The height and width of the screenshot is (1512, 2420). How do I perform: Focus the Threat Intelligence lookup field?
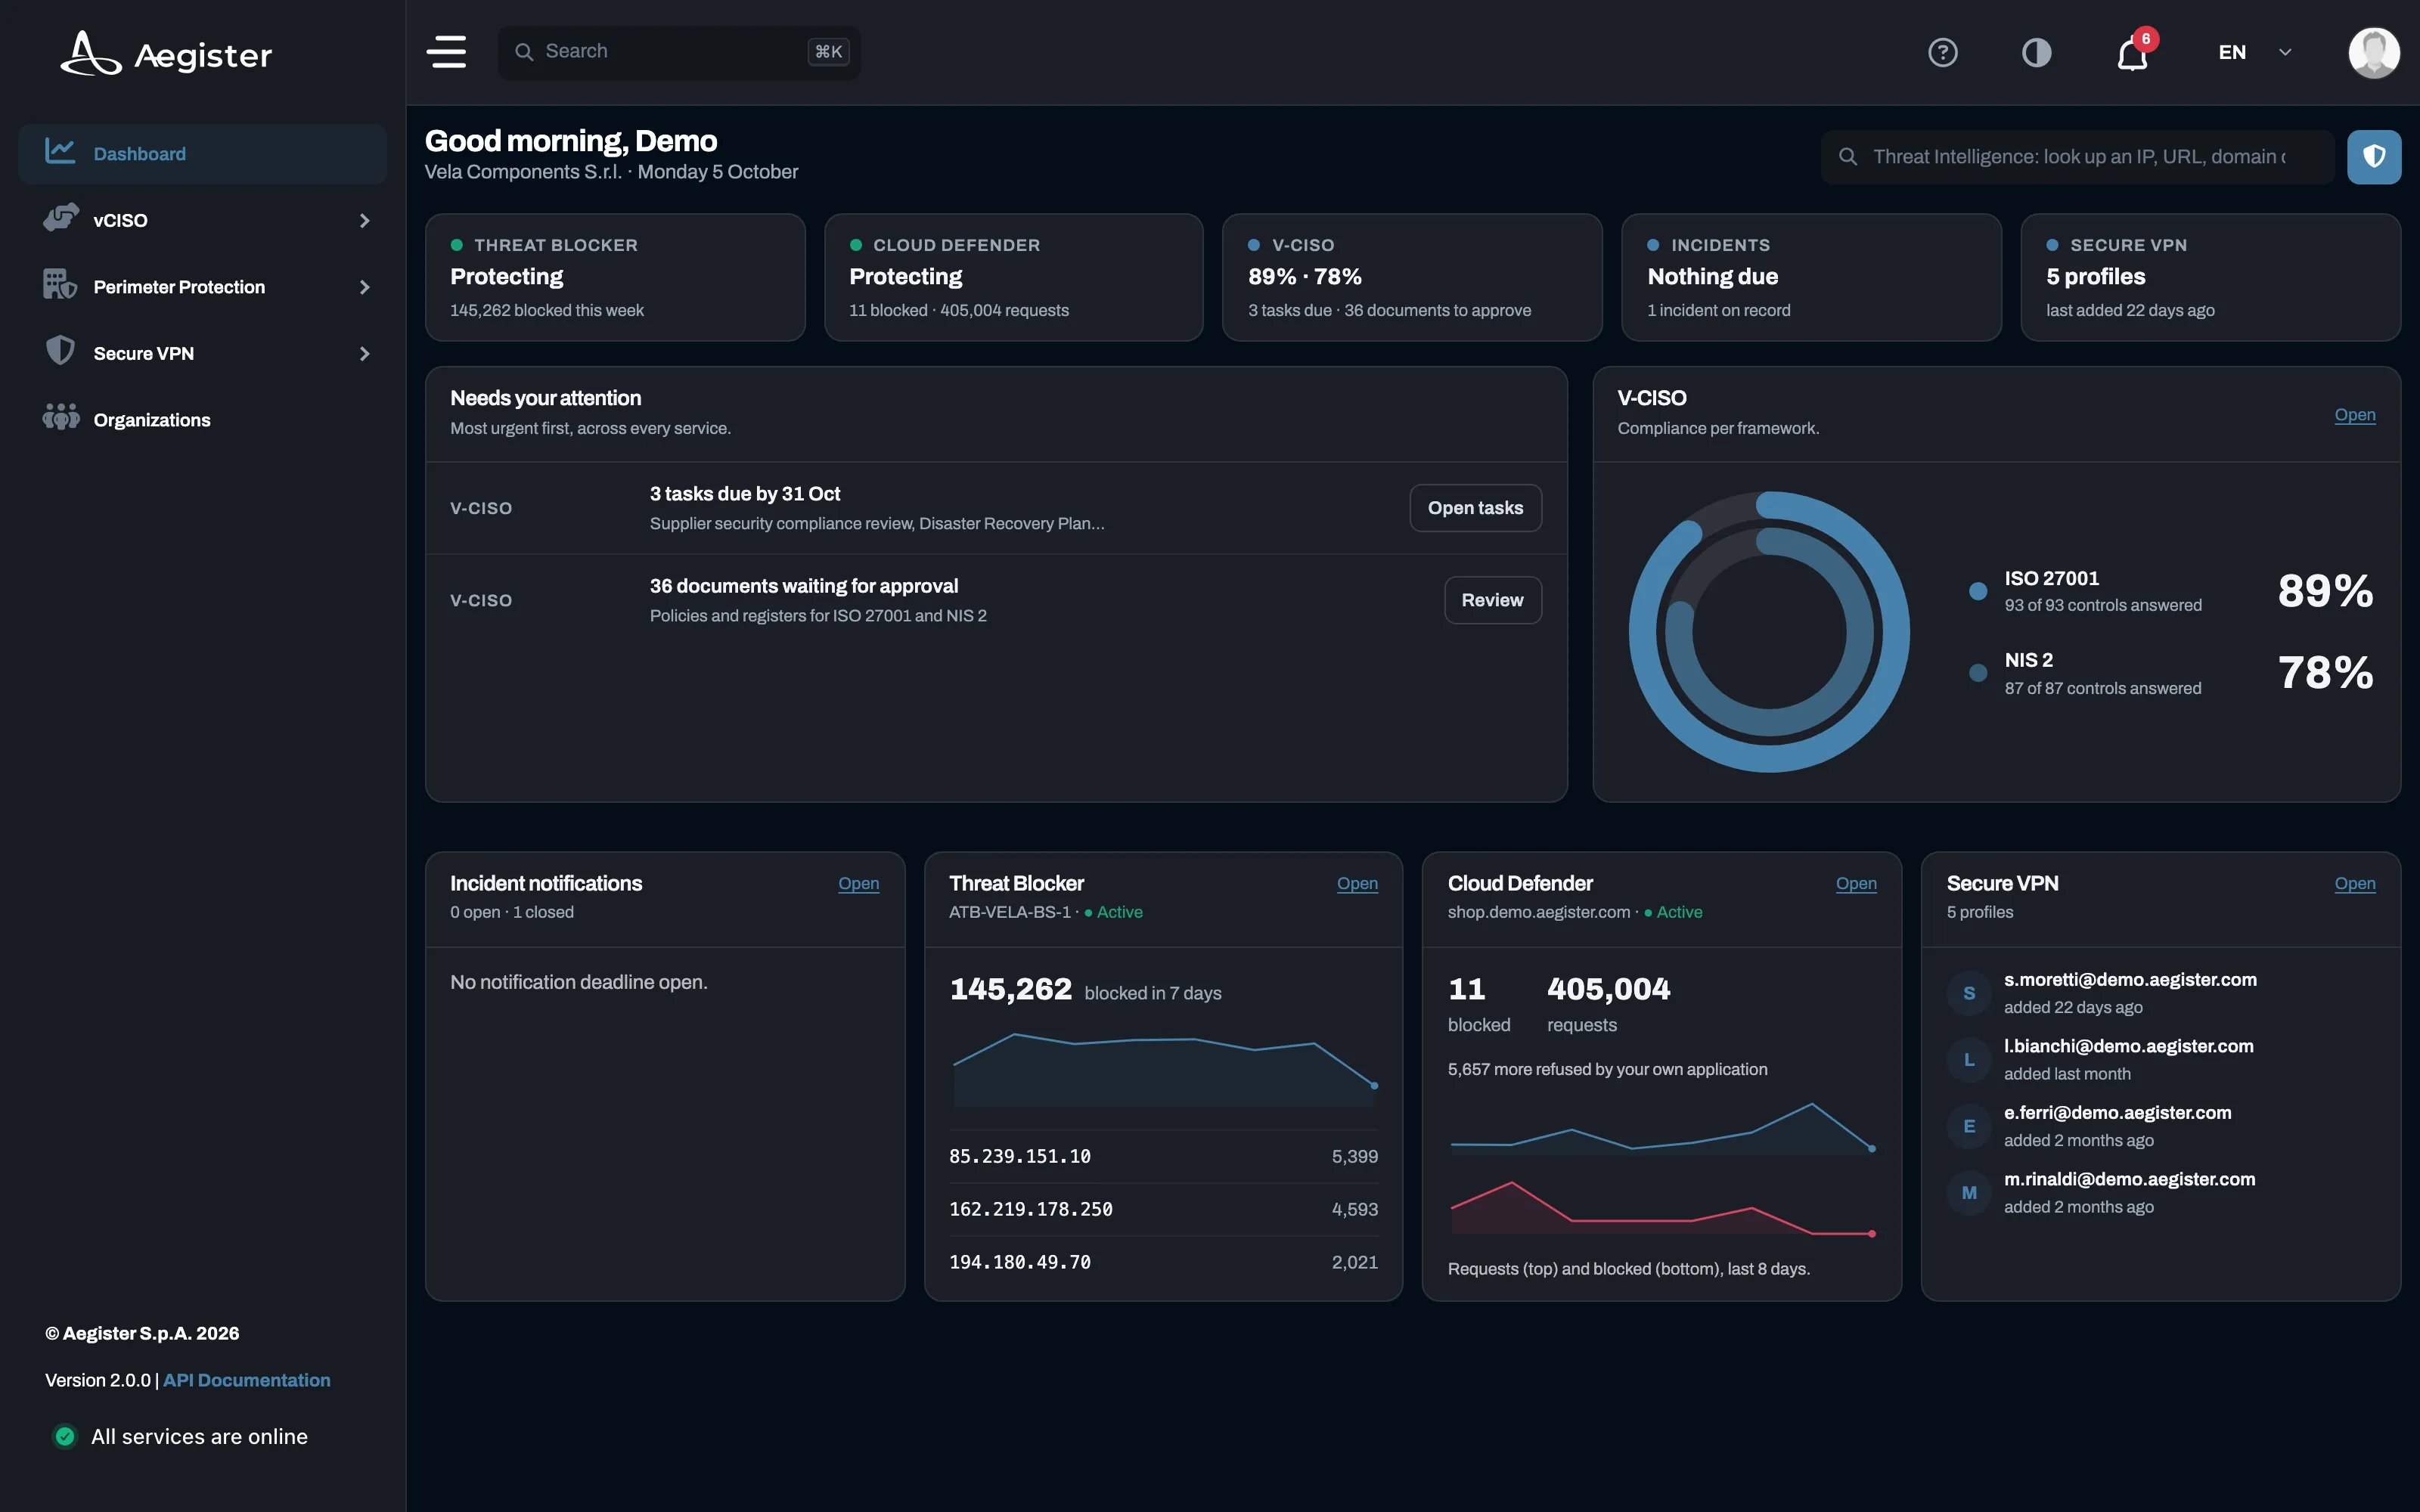point(2077,157)
